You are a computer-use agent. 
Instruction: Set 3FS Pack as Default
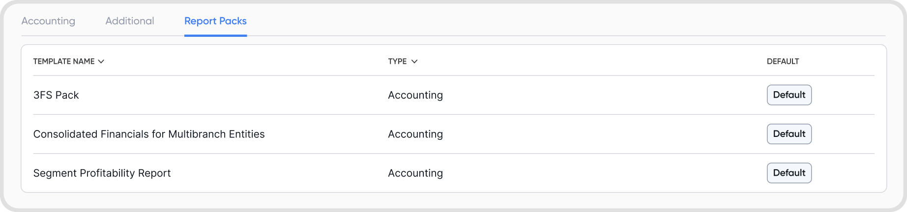tap(789, 95)
